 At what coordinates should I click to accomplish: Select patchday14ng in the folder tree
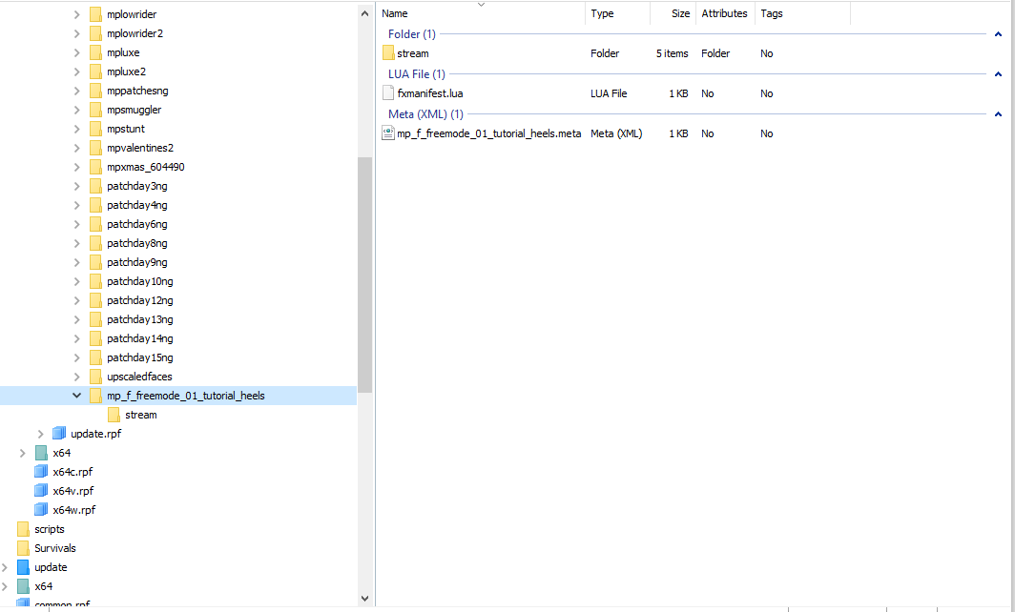pyautogui.click(x=140, y=339)
